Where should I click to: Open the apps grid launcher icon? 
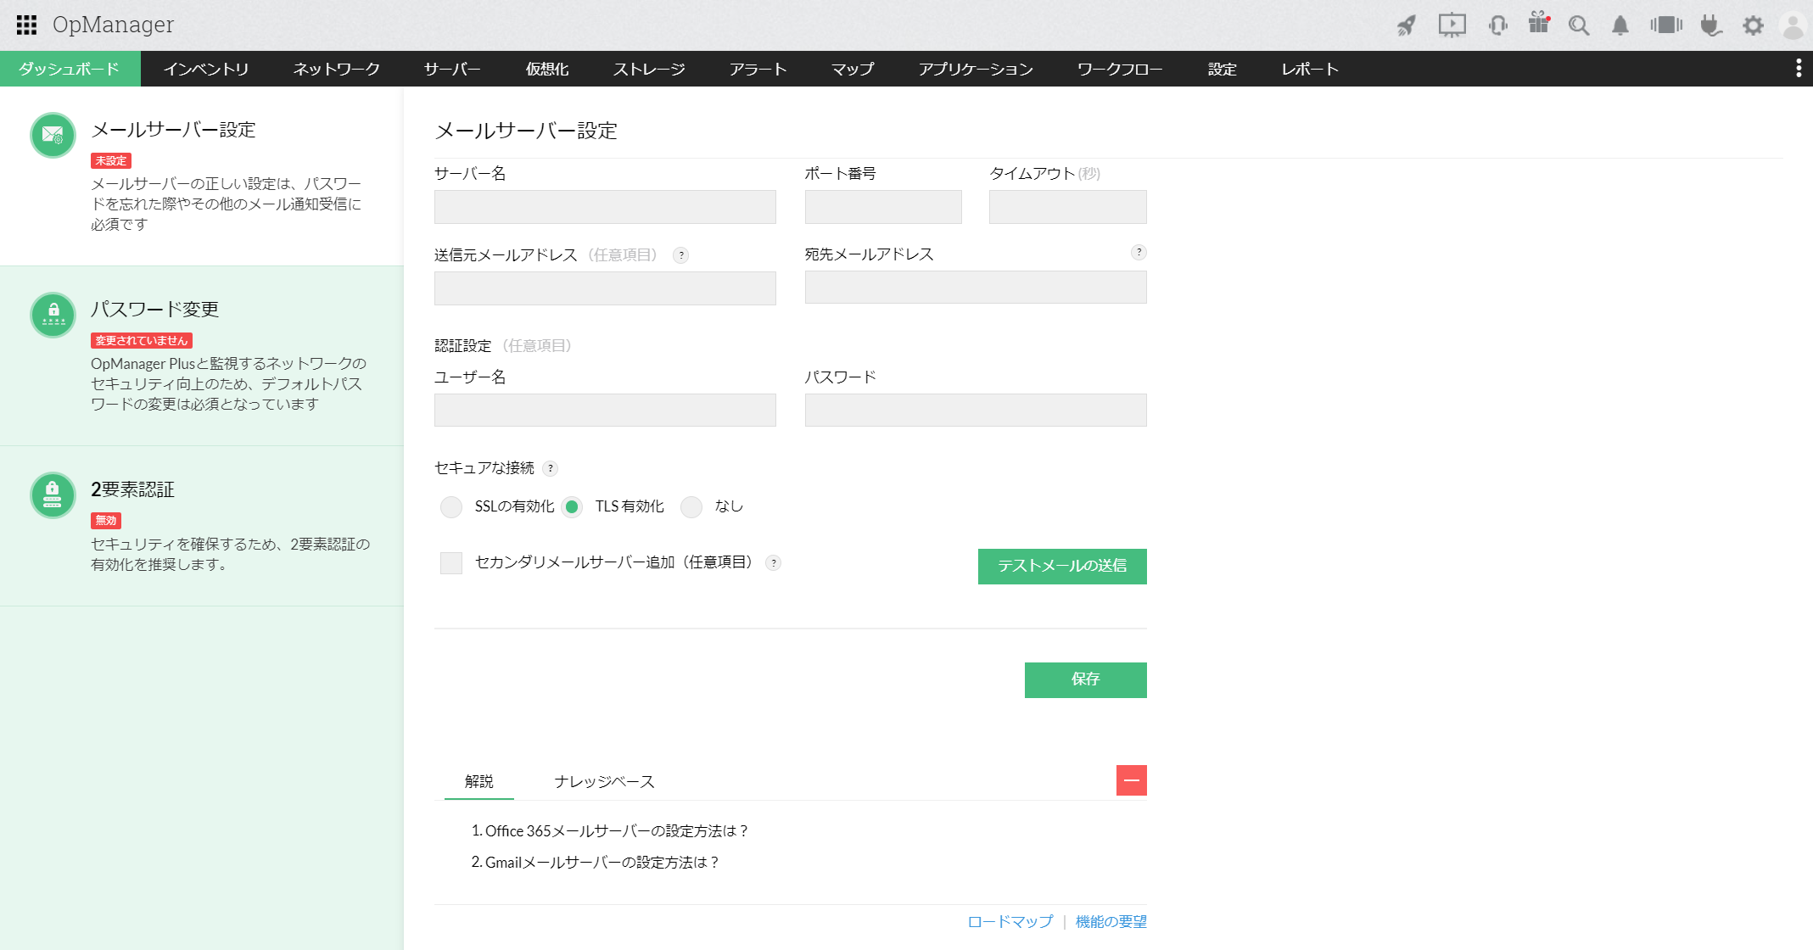pyautogui.click(x=26, y=25)
